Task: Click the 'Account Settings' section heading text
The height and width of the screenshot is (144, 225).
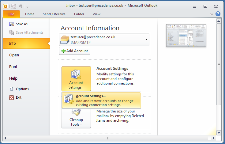Action: 112,69
